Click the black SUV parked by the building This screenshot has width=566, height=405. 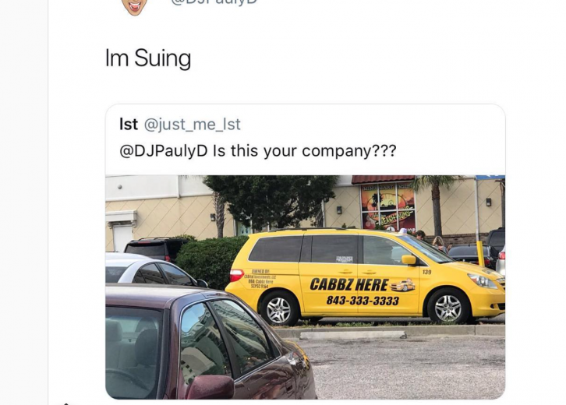pyautogui.click(x=157, y=249)
